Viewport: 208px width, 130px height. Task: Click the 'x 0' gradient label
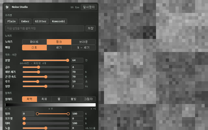(51, 109)
